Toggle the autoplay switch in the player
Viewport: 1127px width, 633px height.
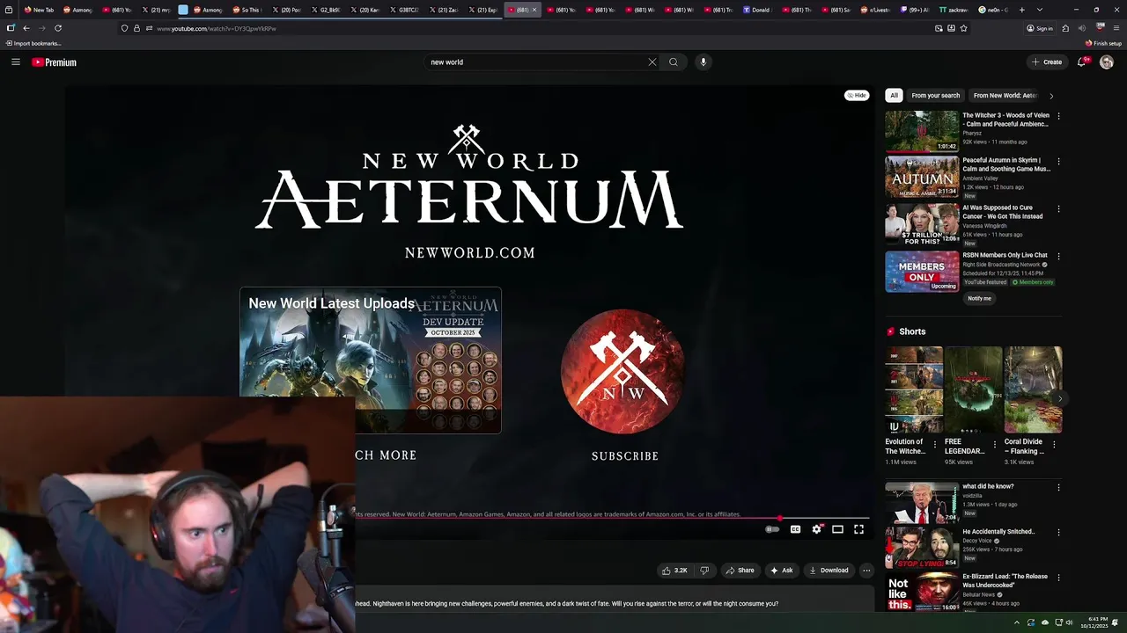(x=772, y=529)
